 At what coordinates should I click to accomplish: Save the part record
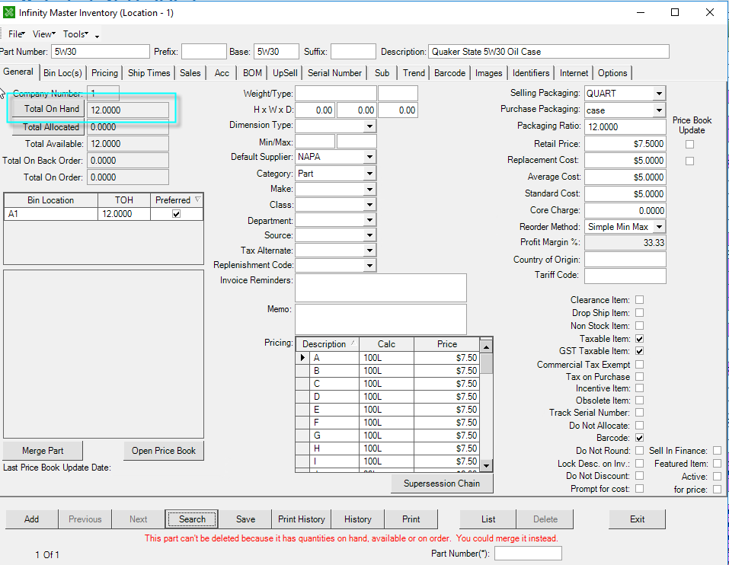pos(245,519)
